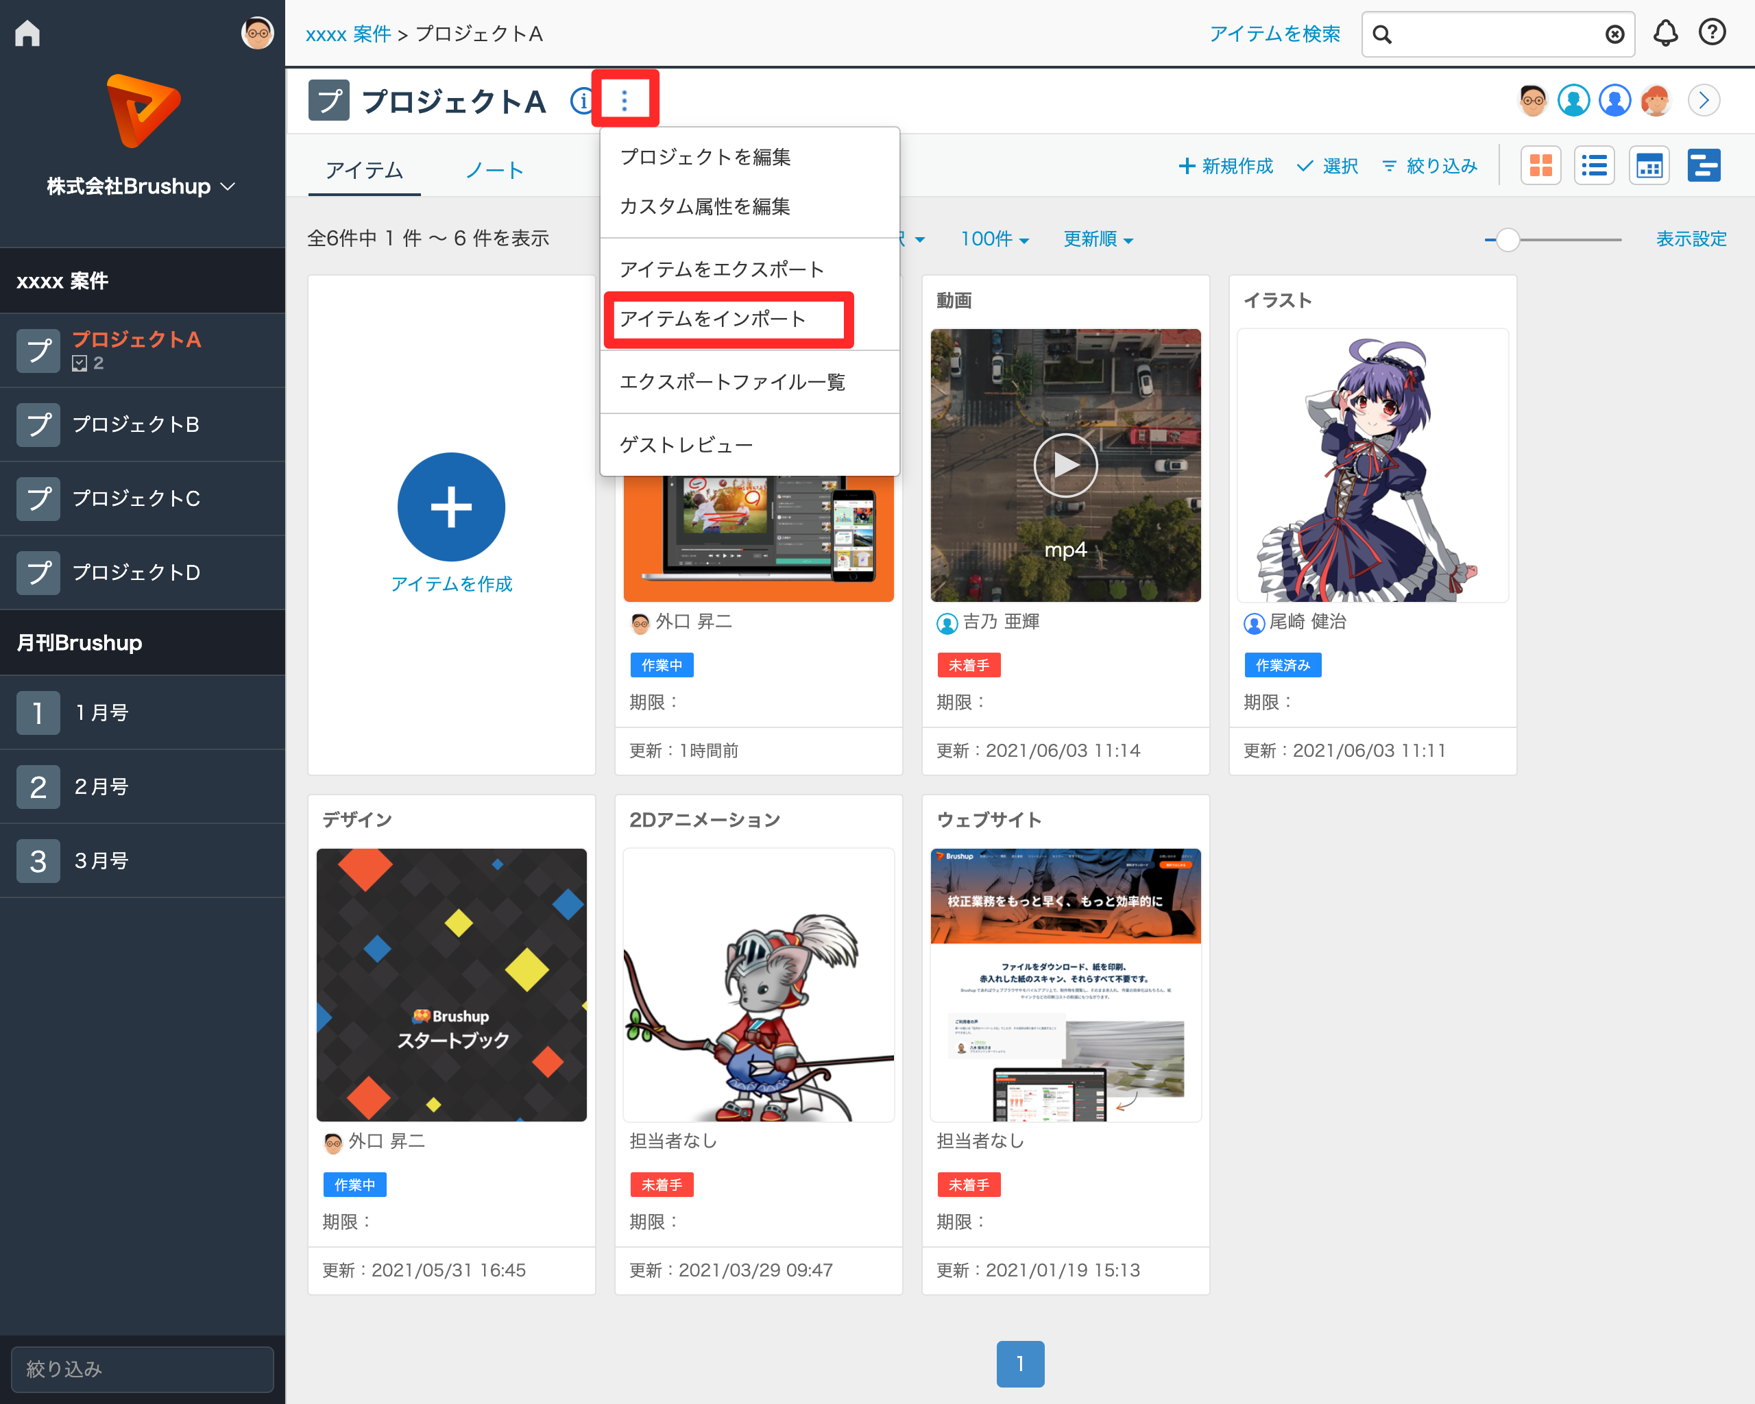
Task: Click 絞り込み filter button in toolbar
Action: click(1429, 166)
